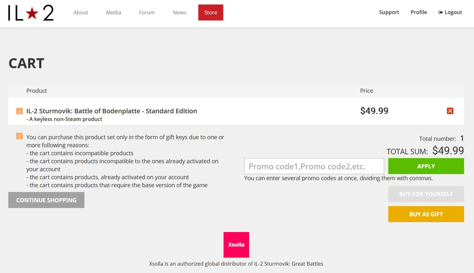
Task: Click the CART heading
Action: [27, 63]
